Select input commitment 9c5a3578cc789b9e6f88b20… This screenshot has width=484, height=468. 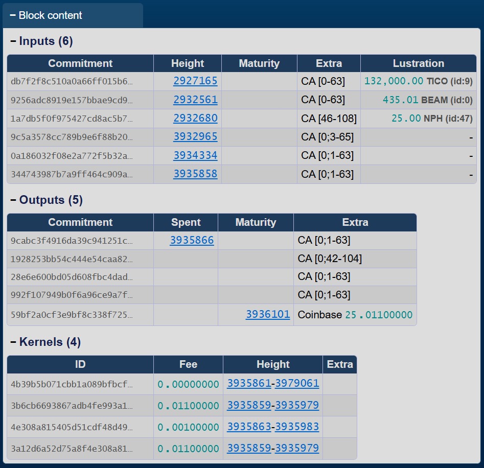[72, 137]
